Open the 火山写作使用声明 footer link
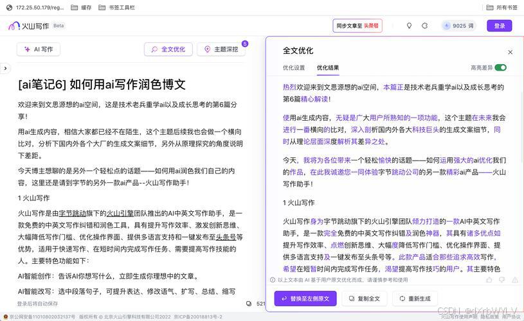 click(459, 317)
